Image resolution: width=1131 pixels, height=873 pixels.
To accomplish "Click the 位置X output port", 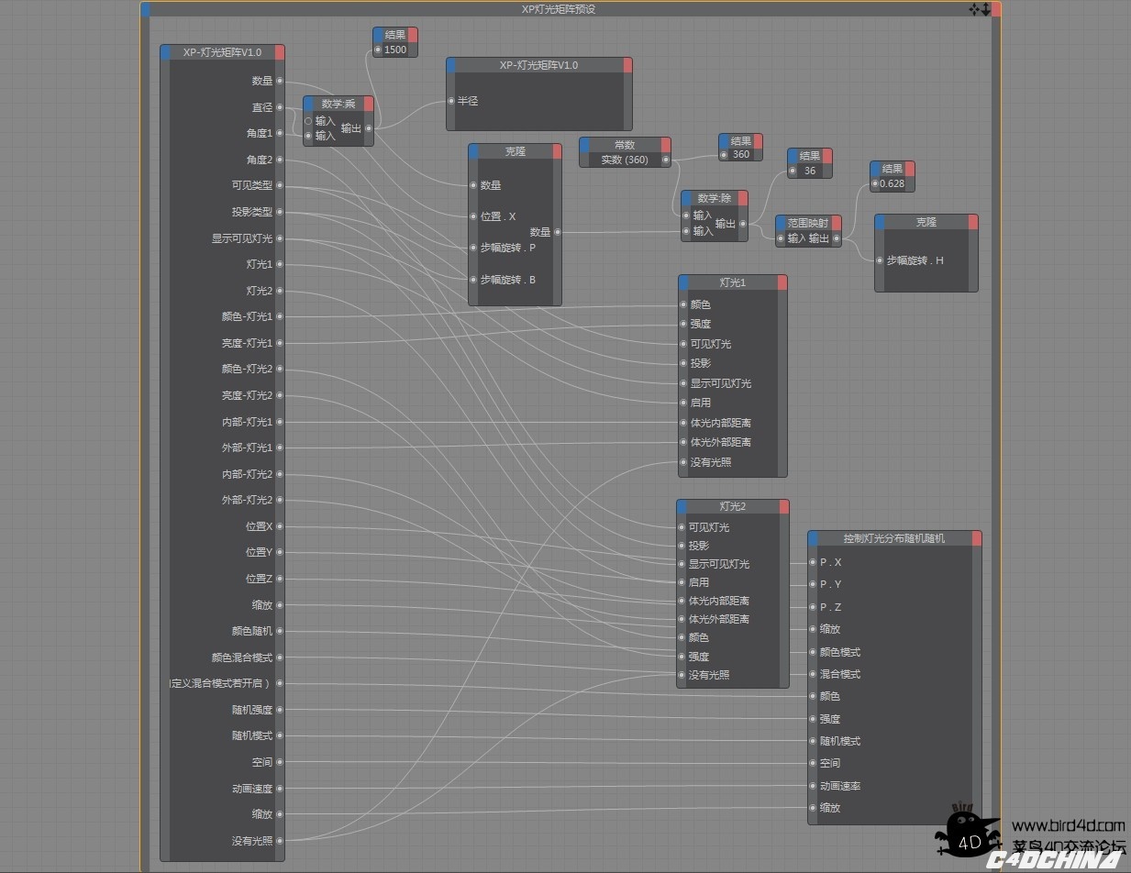I will (x=280, y=526).
